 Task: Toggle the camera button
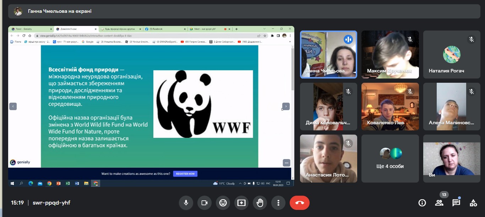coord(204,203)
